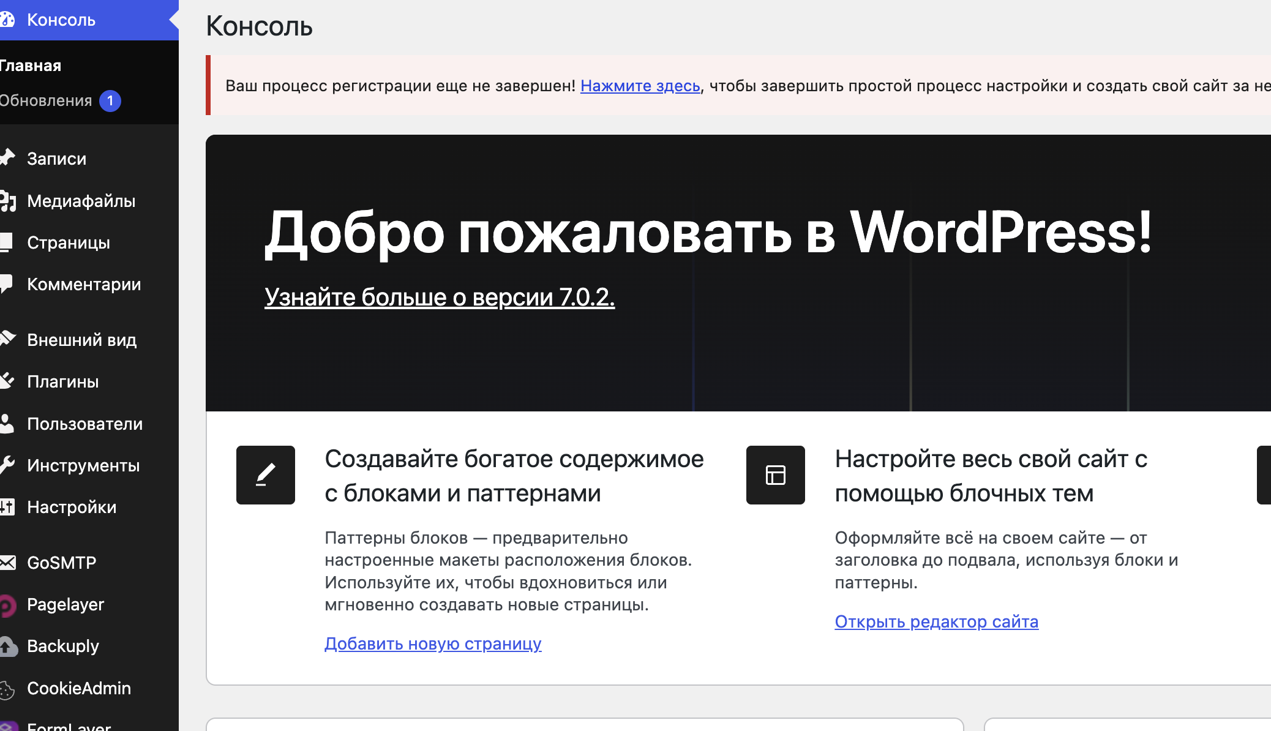Click the paintbrush icon beside Внешний вид

tap(7, 339)
